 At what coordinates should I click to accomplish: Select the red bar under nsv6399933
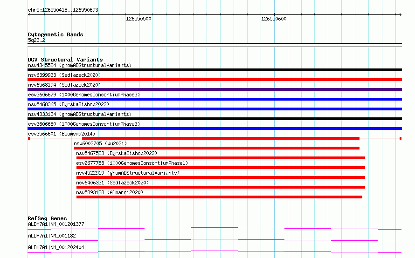pos(214,80)
